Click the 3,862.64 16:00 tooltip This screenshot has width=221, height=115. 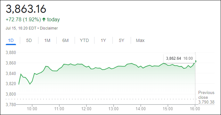(179, 58)
